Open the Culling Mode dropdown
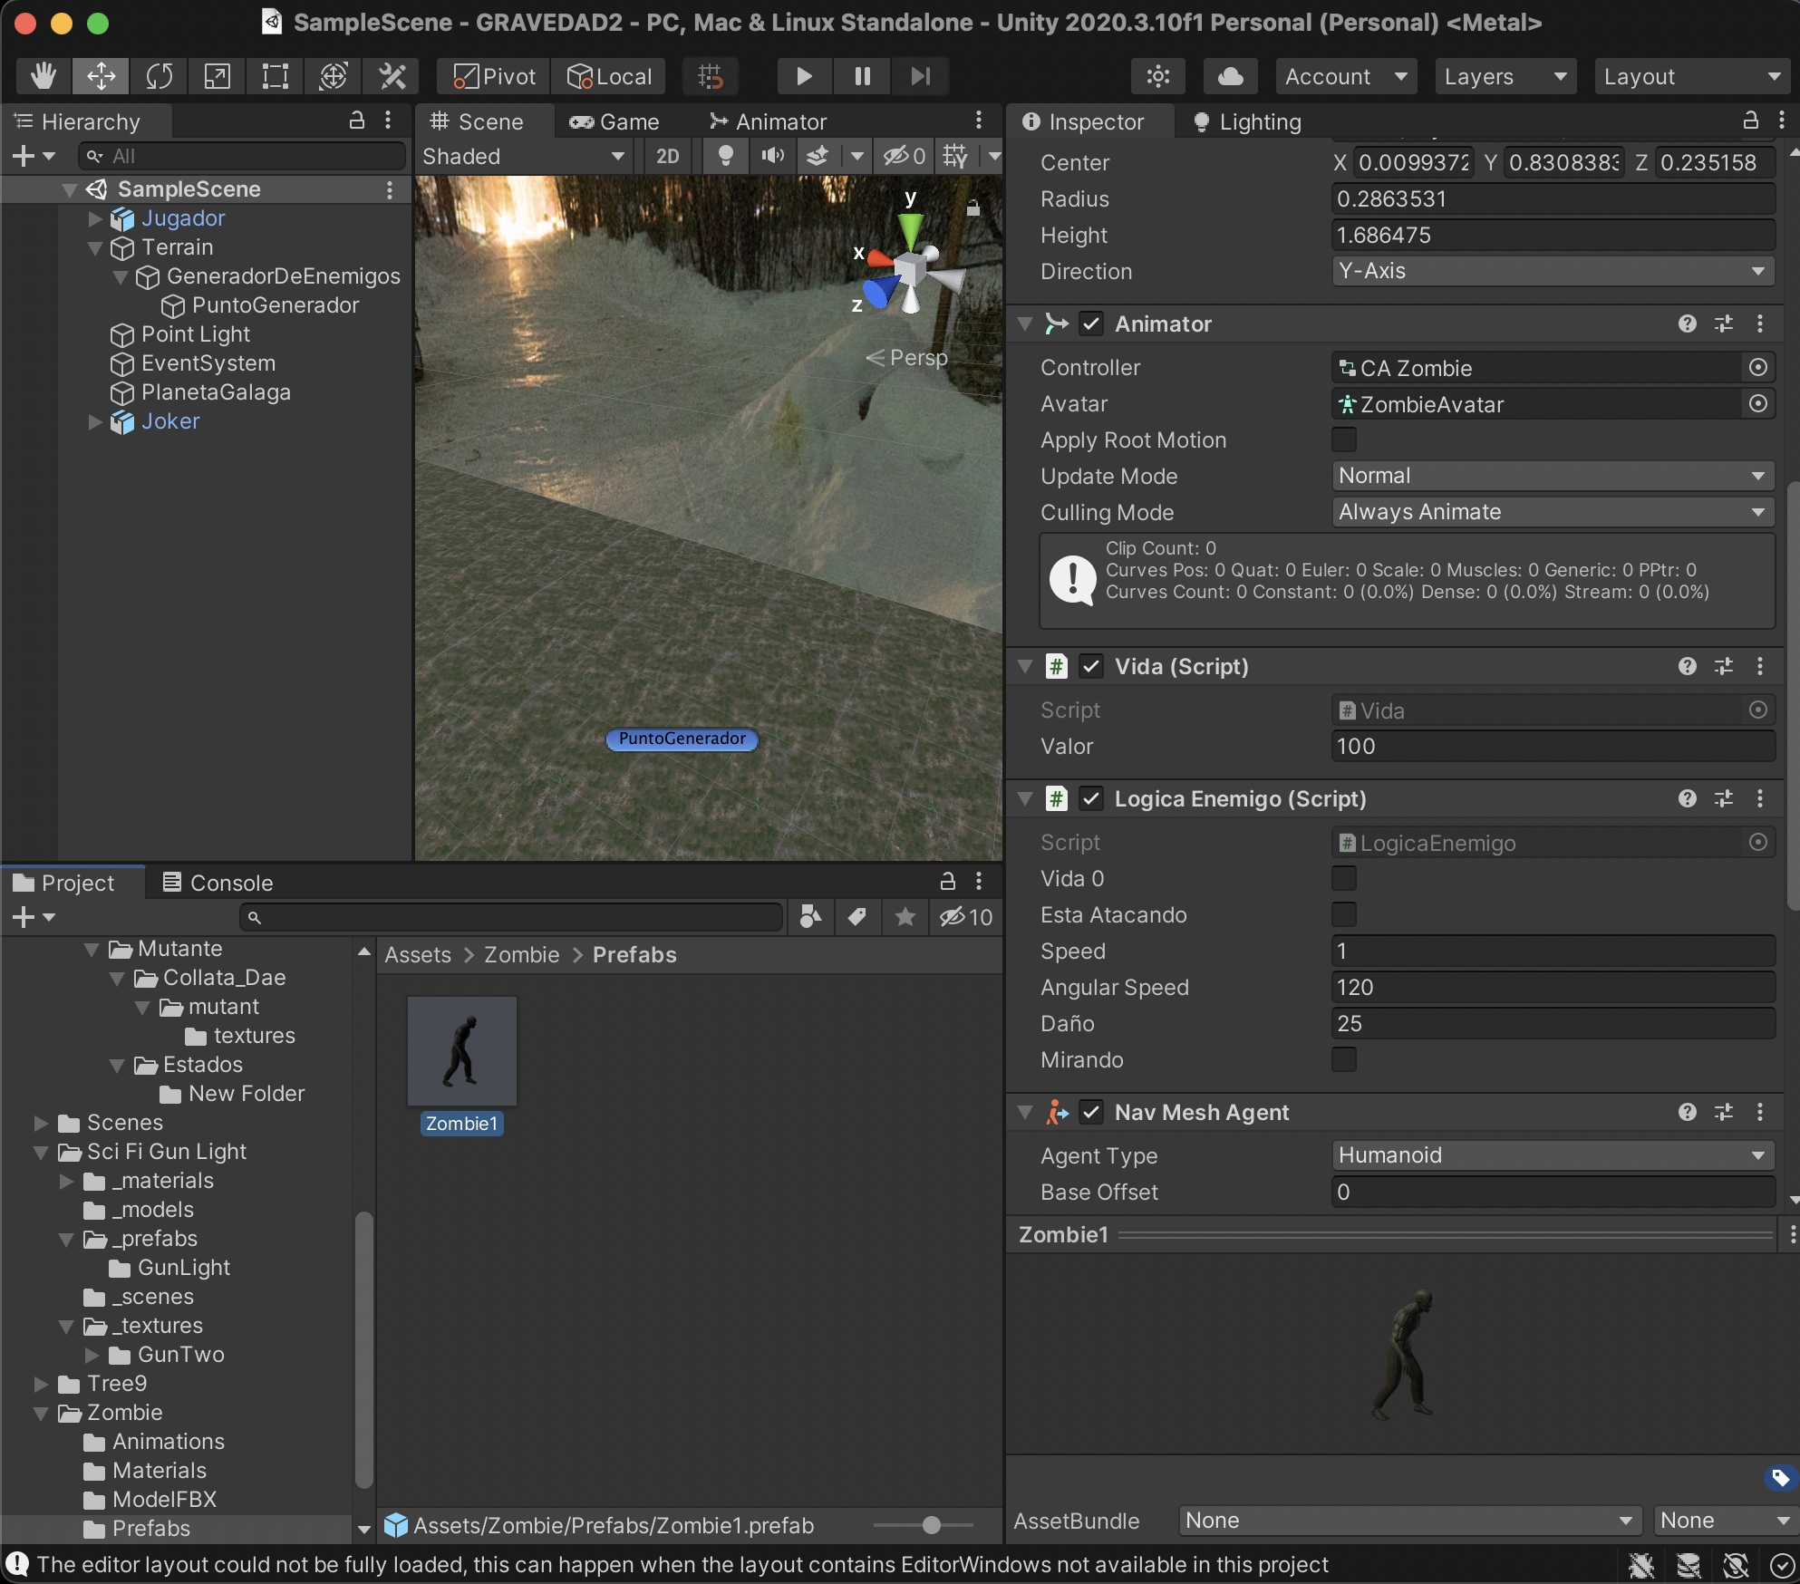Screen dimensions: 1800x1584 click(1552, 512)
